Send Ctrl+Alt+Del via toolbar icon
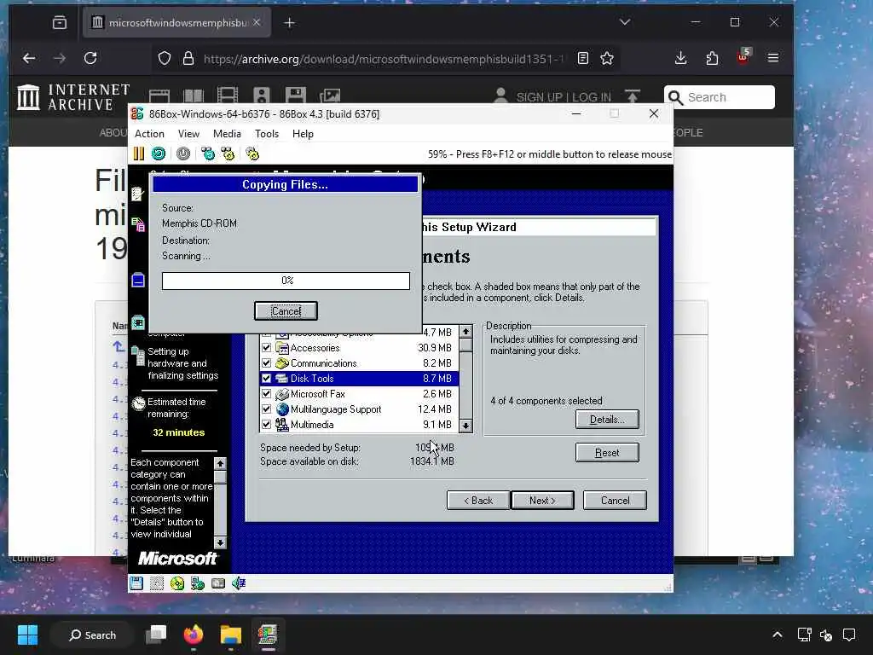 pyautogui.click(x=208, y=154)
